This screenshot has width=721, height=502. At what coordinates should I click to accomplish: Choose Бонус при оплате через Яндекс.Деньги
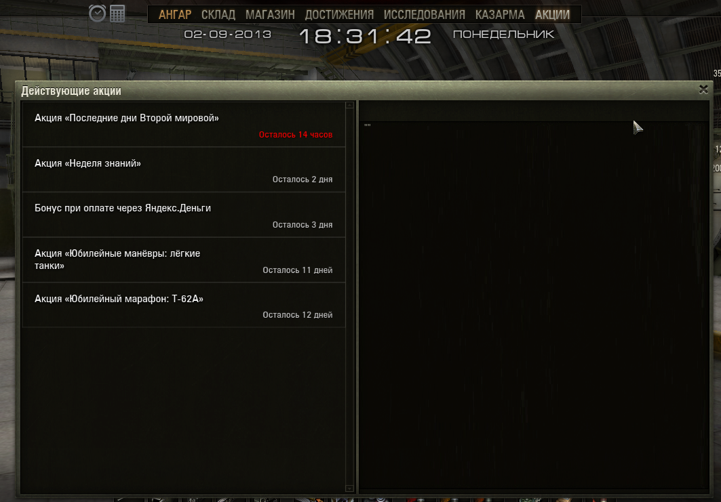tap(184, 215)
